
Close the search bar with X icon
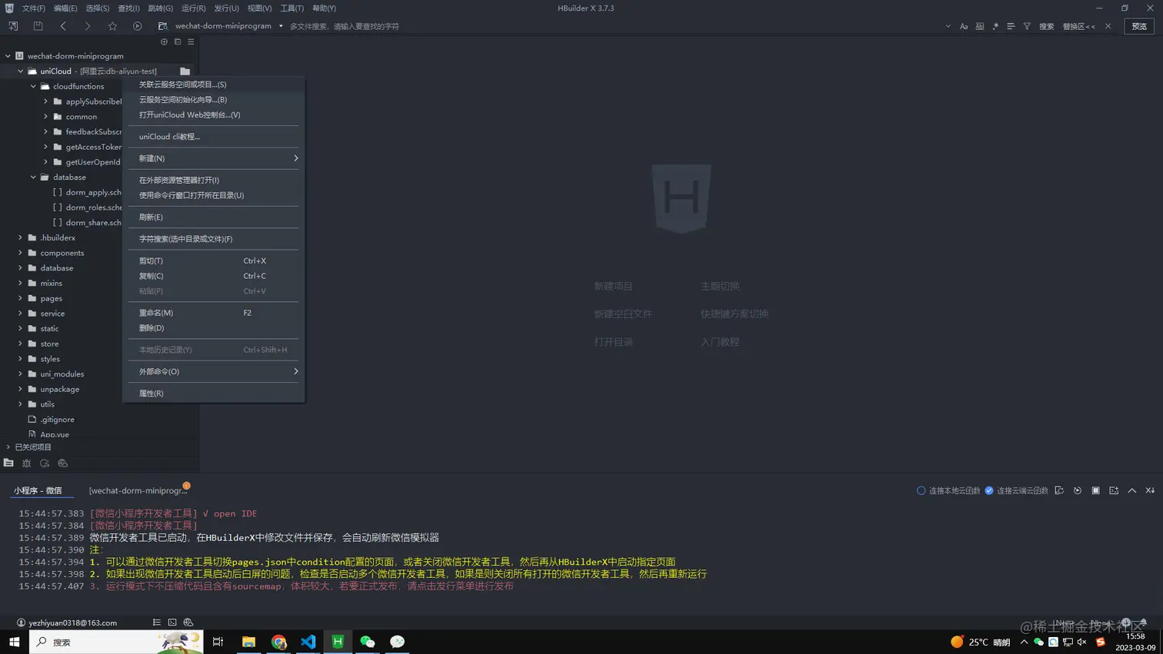click(x=1108, y=26)
